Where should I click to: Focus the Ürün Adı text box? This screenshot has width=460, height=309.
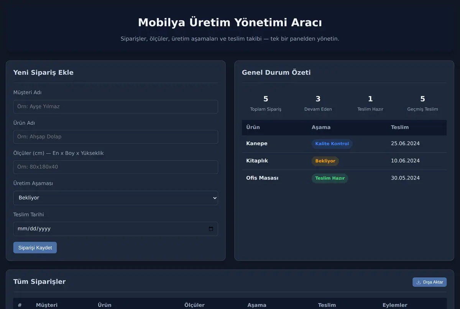(x=116, y=137)
